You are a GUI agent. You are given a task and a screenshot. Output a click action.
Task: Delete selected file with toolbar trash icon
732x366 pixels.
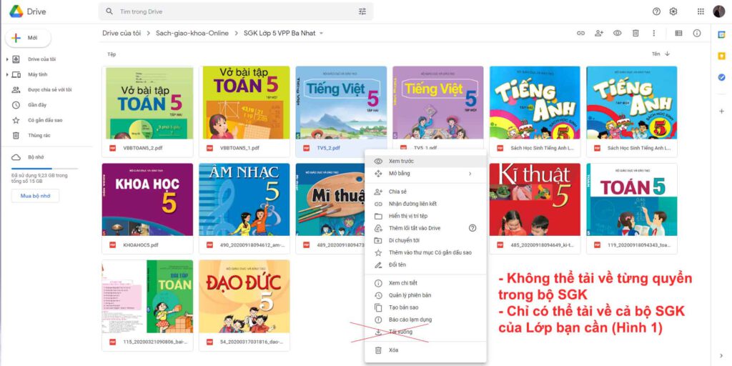click(x=635, y=33)
